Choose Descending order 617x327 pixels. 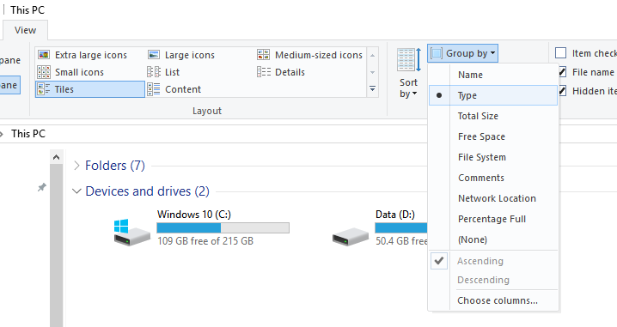(493, 280)
